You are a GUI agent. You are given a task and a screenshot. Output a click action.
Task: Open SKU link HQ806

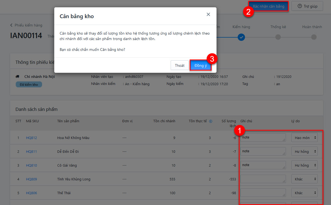click(31, 193)
